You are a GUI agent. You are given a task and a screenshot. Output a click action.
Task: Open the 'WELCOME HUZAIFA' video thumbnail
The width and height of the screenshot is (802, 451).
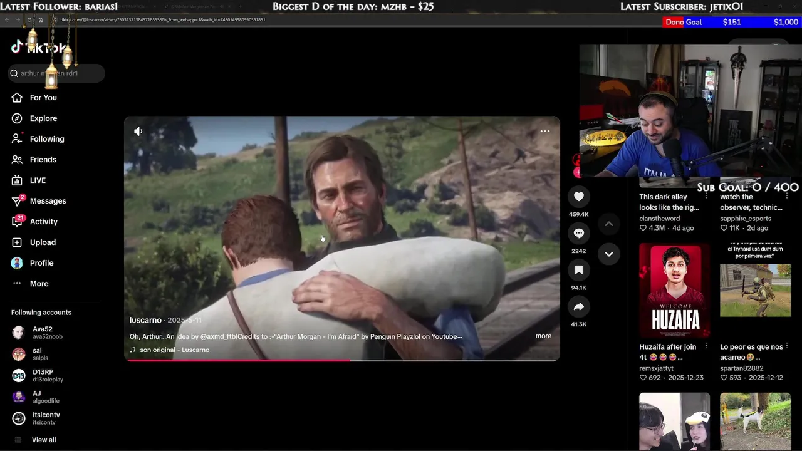tap(674, 290)
